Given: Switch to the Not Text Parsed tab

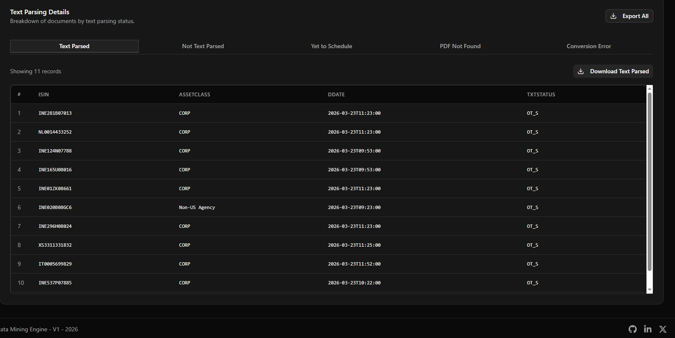Looking at the screenshot, I should (x=203, y=46).
